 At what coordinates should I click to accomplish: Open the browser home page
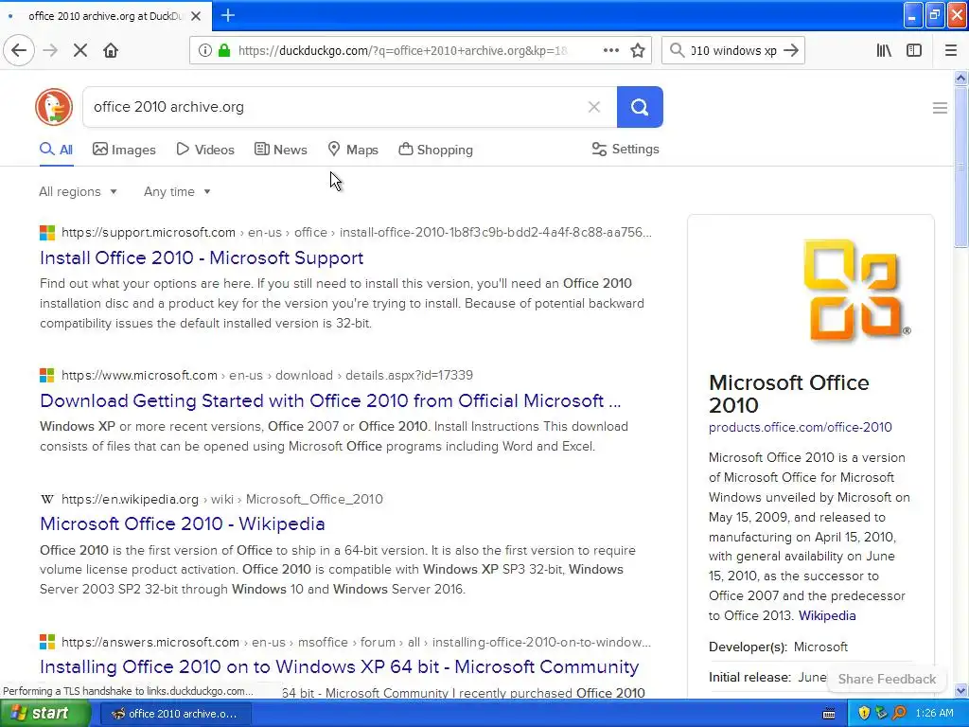(111, 50)
